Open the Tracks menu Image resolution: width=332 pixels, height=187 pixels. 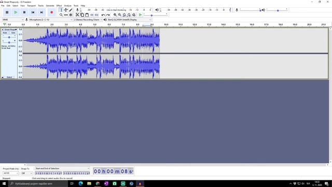(x=40, y=6)
